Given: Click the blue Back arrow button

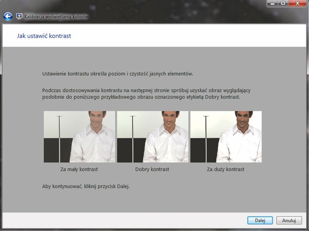Looking at the screenshot, I should 8,17.
